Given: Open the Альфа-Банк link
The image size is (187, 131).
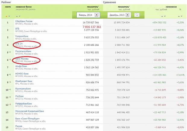Looking at the screenshot, I should (x=21, y=66).
